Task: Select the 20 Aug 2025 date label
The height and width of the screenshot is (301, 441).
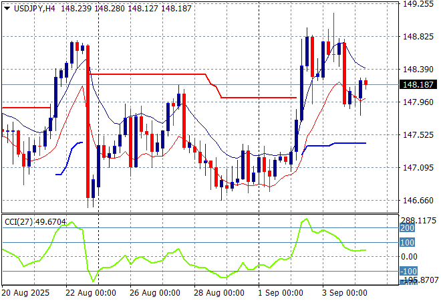Action: point(25,293)
